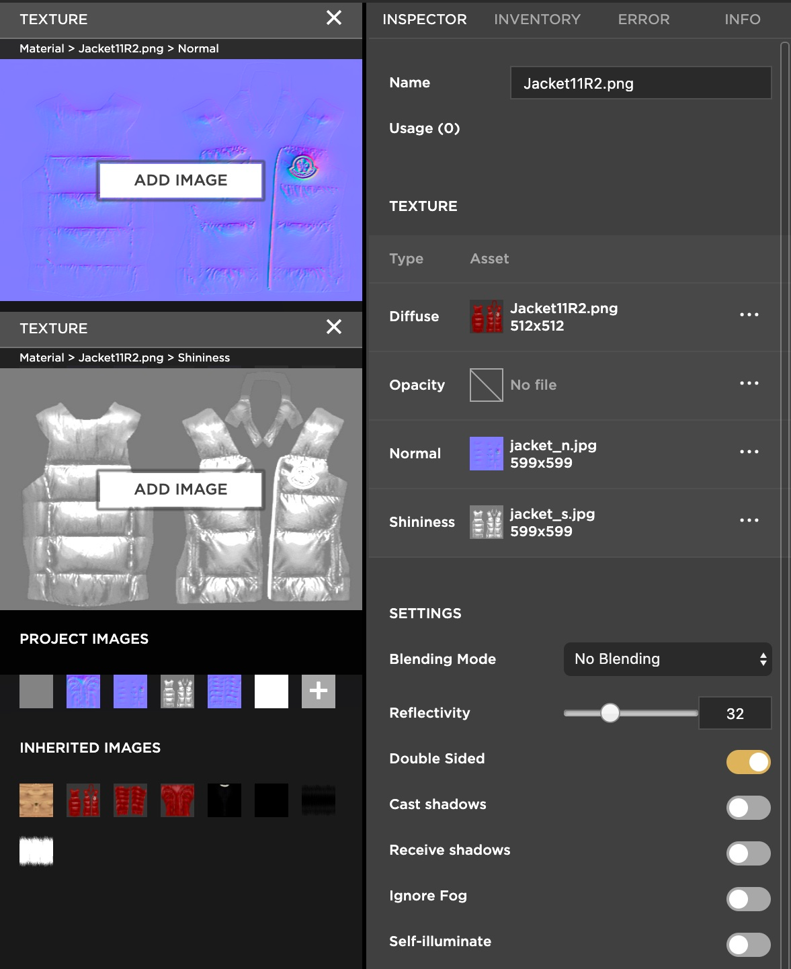The height and width of the screenshot is (969, 791).
Task: Edit the Name field Jacket11R2.png
Action: click(x=640, y=83)
